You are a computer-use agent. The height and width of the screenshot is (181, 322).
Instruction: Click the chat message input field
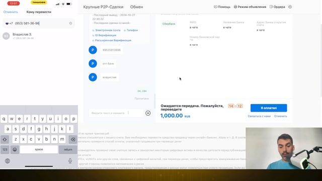point(116,113)
